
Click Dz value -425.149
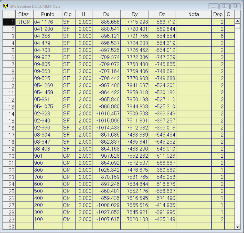[162, 219]
